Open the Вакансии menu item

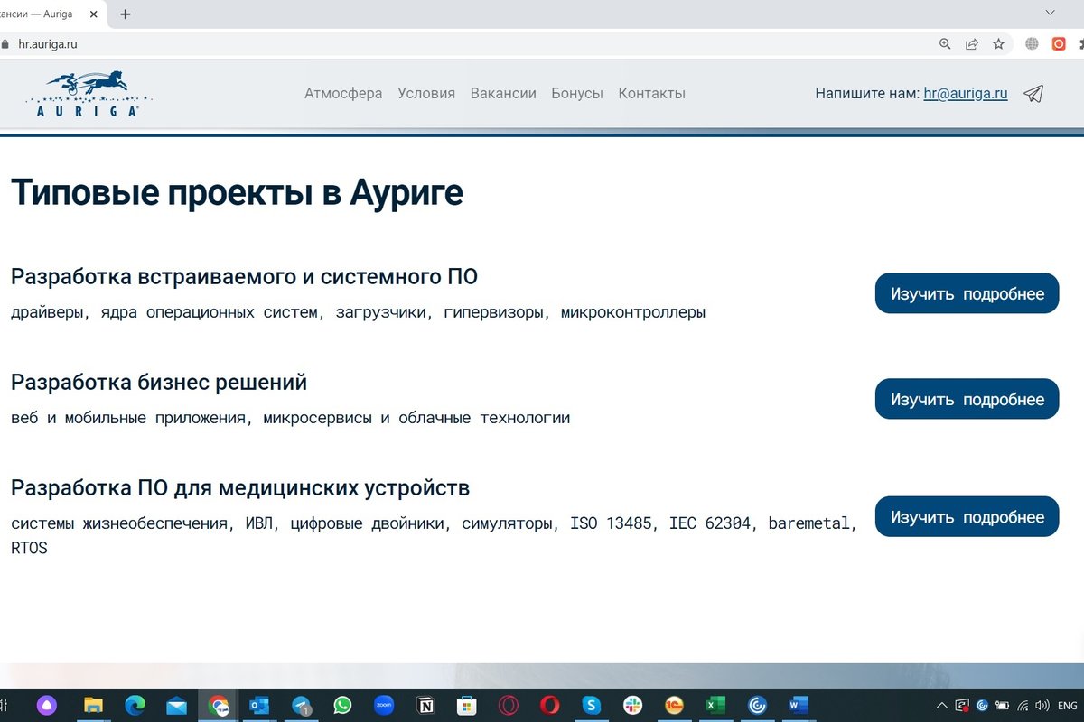(x=503, y=94)
